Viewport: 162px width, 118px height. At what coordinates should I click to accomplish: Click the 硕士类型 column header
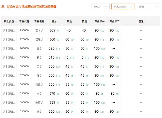[9, 21]
